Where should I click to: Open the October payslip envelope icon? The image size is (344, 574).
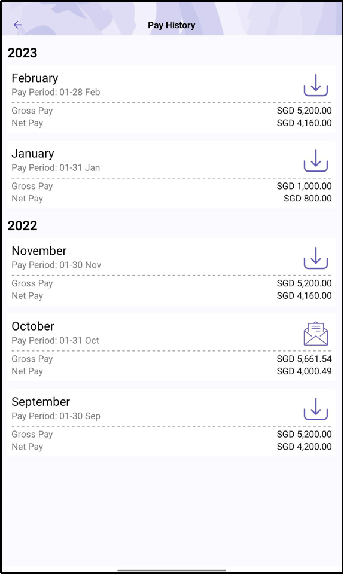click(x=315, y=334)
